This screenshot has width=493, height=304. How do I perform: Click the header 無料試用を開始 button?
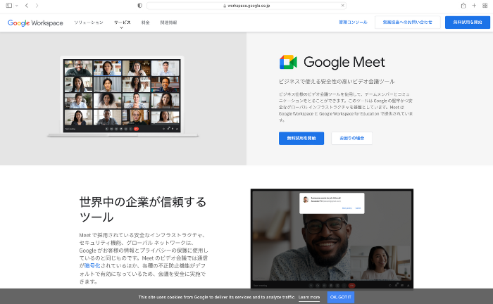click(x=468, y=23)
